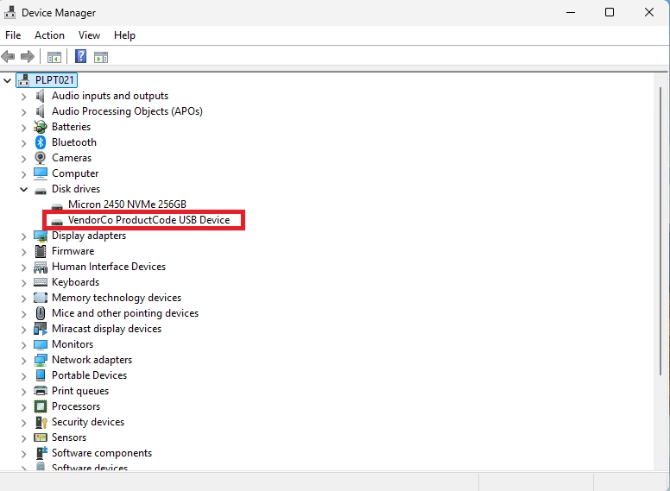
Task: Select the Monitors label
Action: pyautogui.click(x=73, y=344)
